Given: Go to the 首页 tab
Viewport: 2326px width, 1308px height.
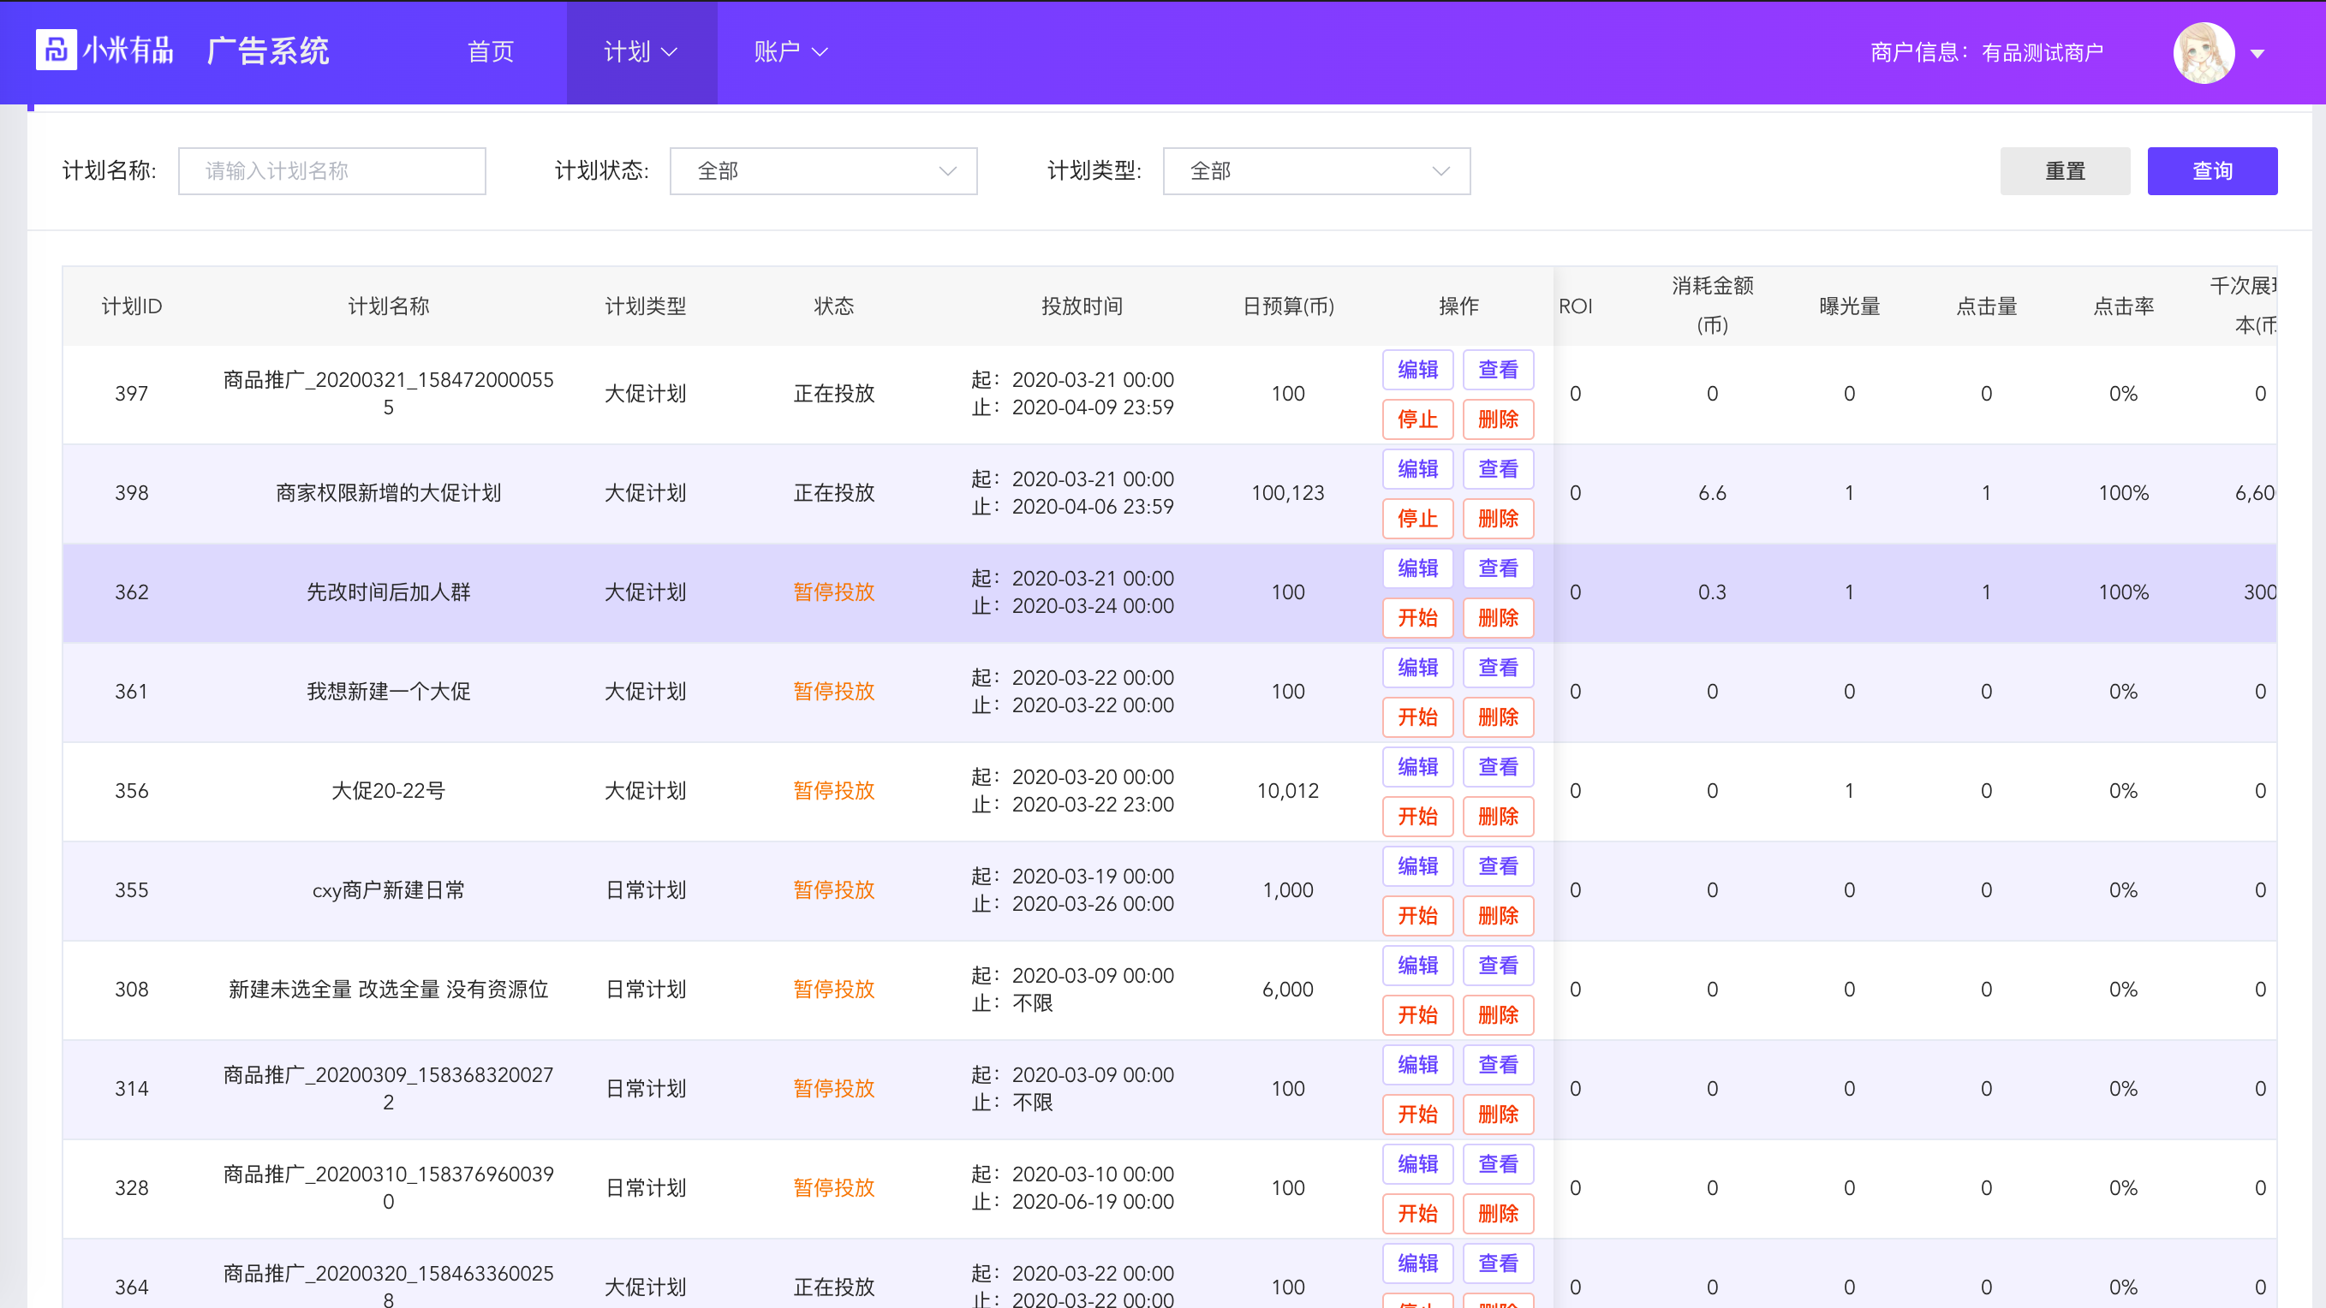Looking at the screenshot, I should point(491,52).
